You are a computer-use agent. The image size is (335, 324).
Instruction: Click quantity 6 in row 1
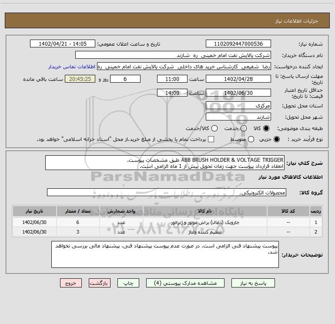tap(78, 222)
